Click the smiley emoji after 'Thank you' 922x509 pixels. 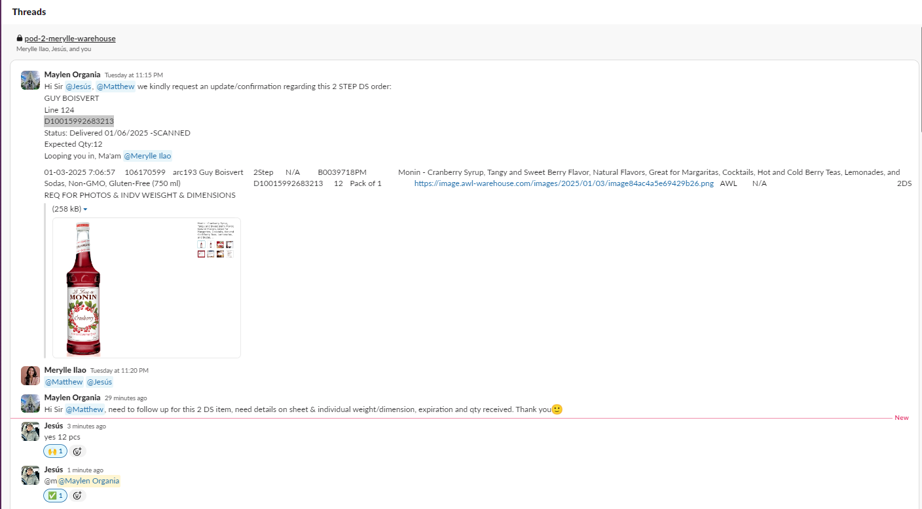tap(557, 409)
